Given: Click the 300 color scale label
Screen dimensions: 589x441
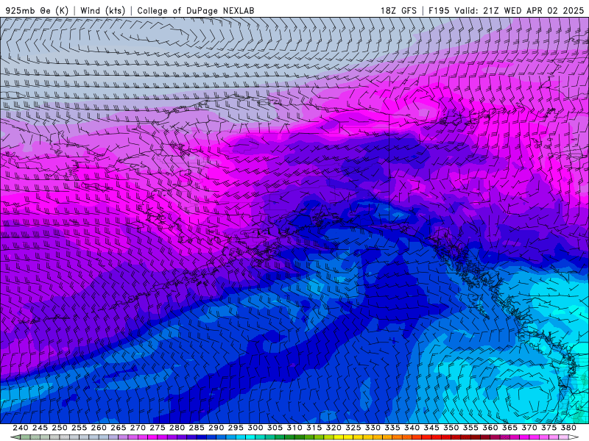Looking at the screenshot, I should (x=255, y=428).
